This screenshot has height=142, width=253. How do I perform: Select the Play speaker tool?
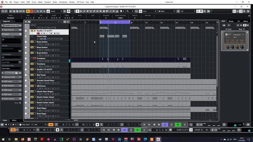[x=114, y=11]
